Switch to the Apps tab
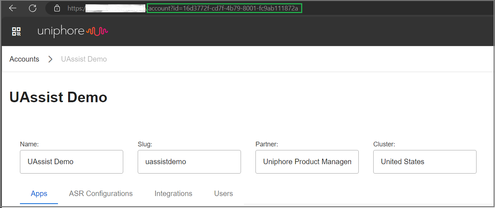Viewport: 495px width, 208px height. (39, 194)
